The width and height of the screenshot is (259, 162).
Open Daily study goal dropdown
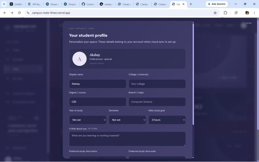click(x=167, y=120)
